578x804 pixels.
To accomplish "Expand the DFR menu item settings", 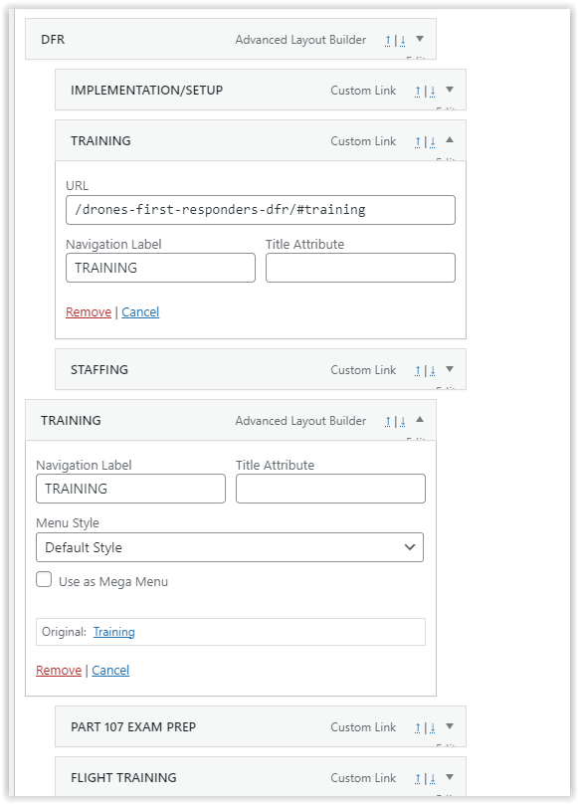I will click(x=420, y=39).
